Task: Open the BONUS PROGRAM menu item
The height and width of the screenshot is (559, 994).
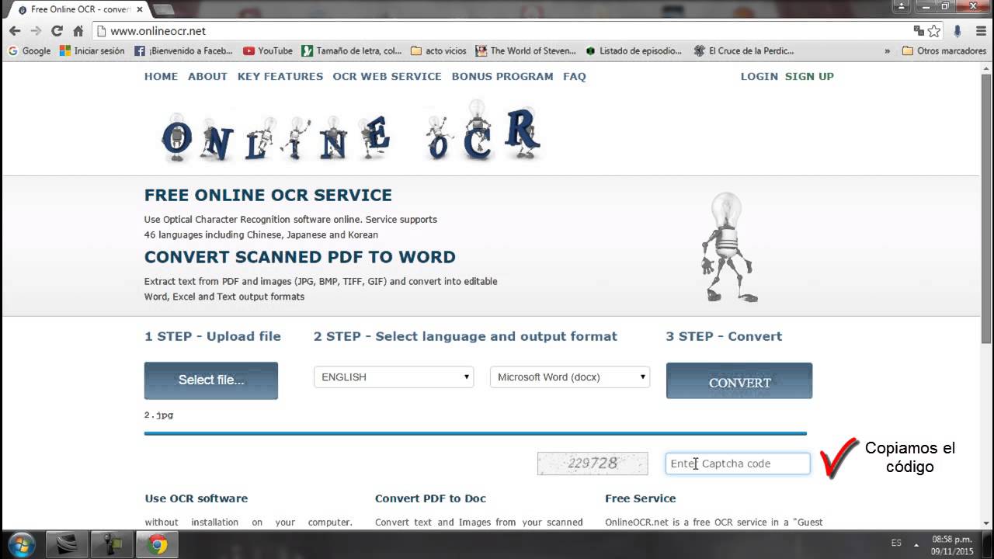Action: 502,76
